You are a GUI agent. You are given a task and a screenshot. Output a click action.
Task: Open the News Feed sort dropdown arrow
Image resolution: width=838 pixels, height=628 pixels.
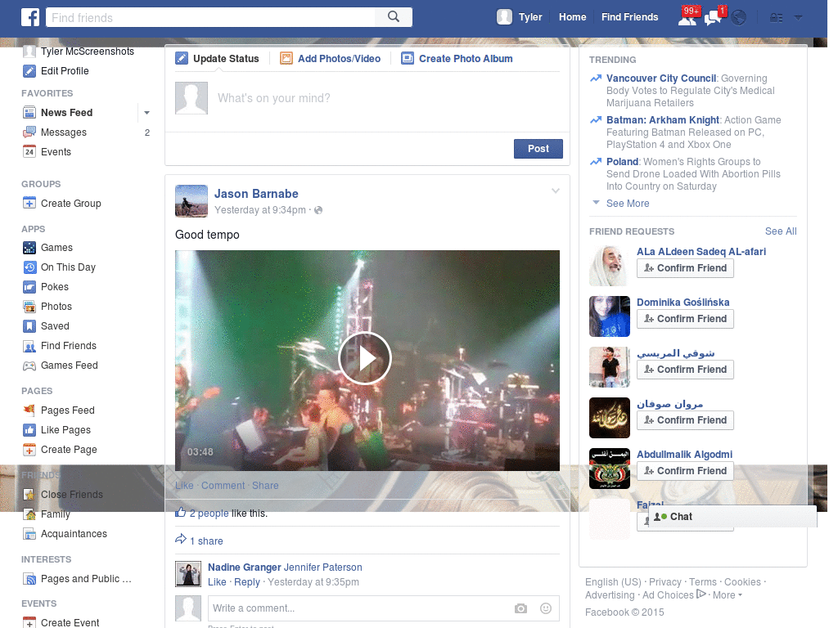146,113
